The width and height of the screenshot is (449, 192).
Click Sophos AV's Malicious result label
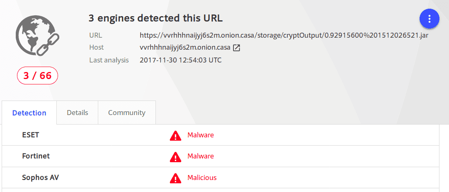tap(202, 178)
